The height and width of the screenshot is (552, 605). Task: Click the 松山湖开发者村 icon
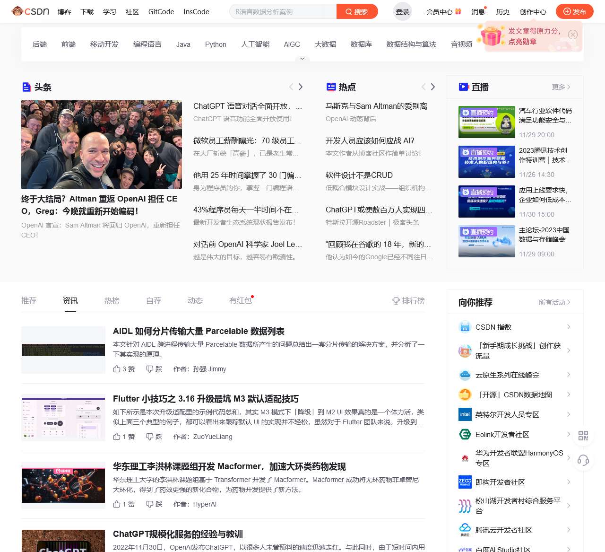pos(465,506)
